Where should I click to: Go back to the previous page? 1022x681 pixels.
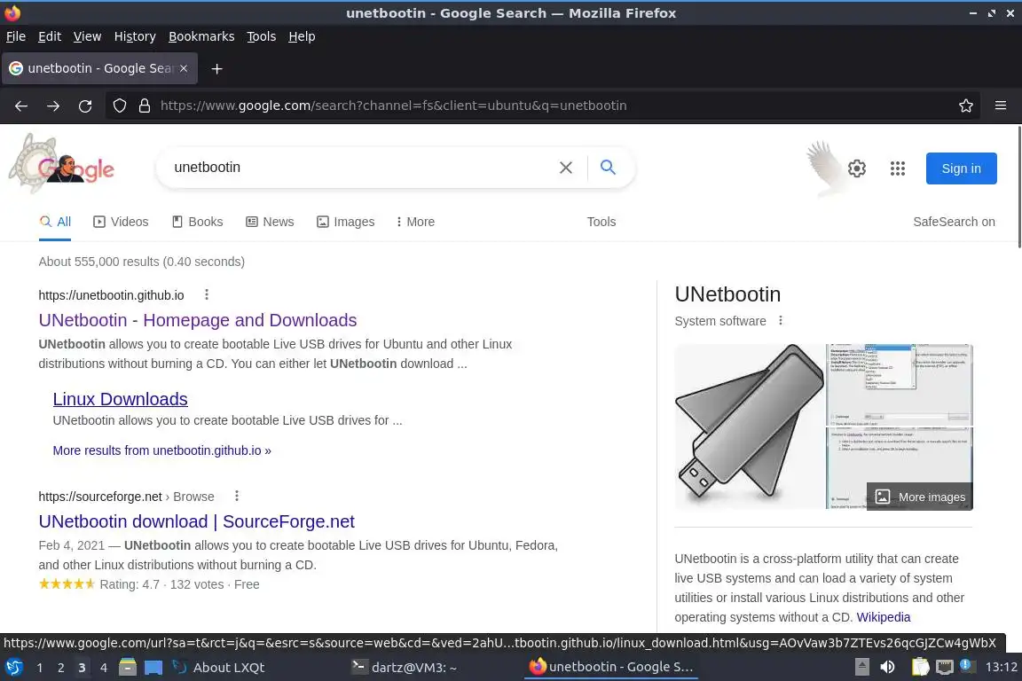click(21, 106)
